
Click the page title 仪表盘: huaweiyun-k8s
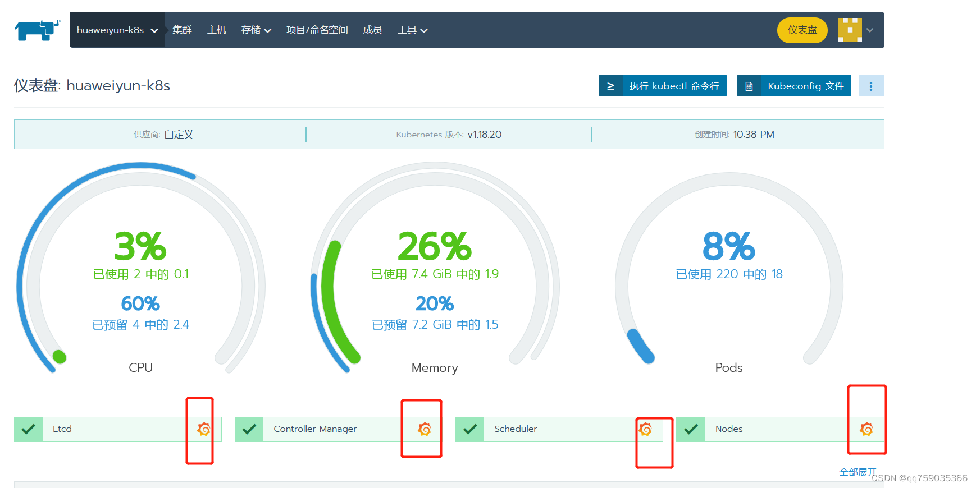click(x=92, y=85)
